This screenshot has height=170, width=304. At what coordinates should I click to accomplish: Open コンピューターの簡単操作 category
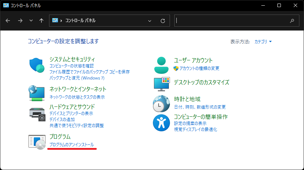[x=201, y=117]
